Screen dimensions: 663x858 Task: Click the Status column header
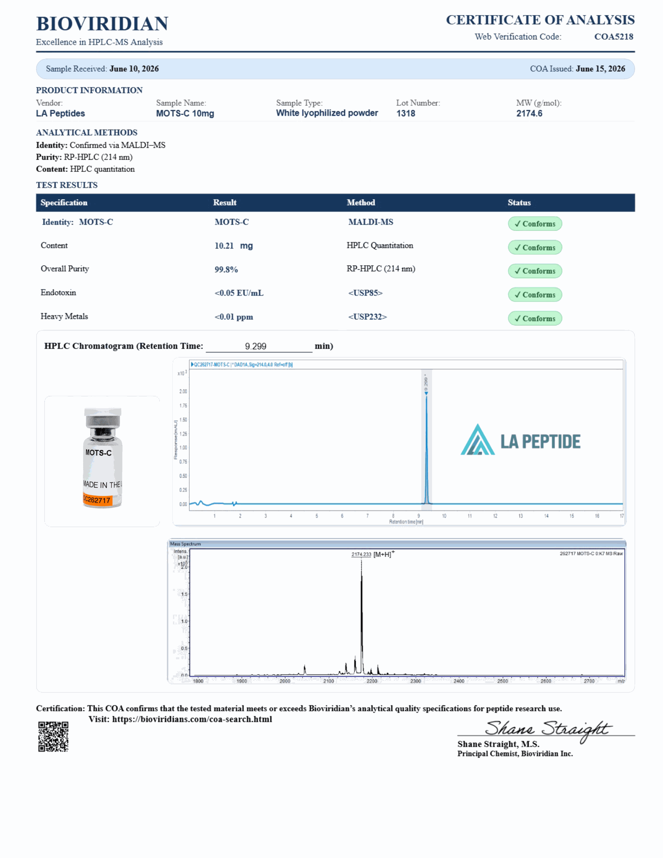pyautogui.click(x=519, y=203)
